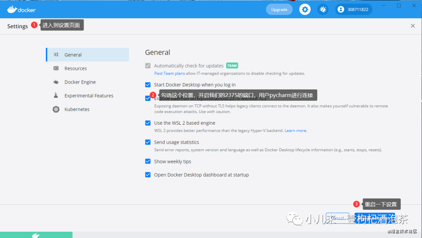Uncheck Send usage statistics
The height and width of the screenshot is (238, 422).
148,142
